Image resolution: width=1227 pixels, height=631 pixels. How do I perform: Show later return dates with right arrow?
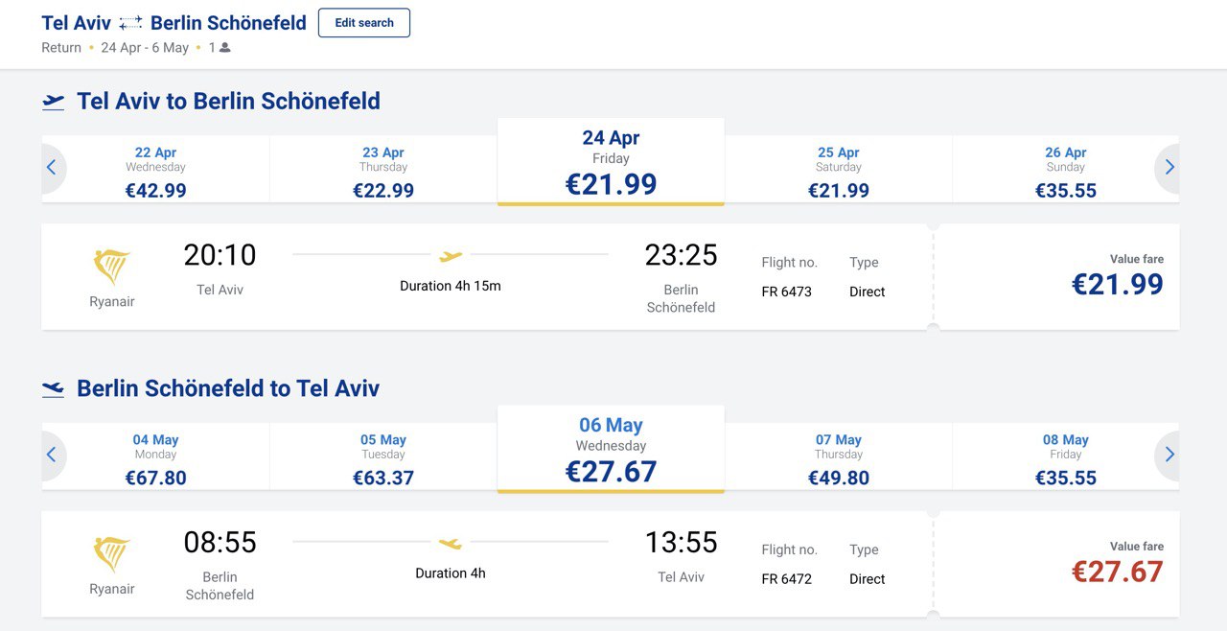[1169, 455]
